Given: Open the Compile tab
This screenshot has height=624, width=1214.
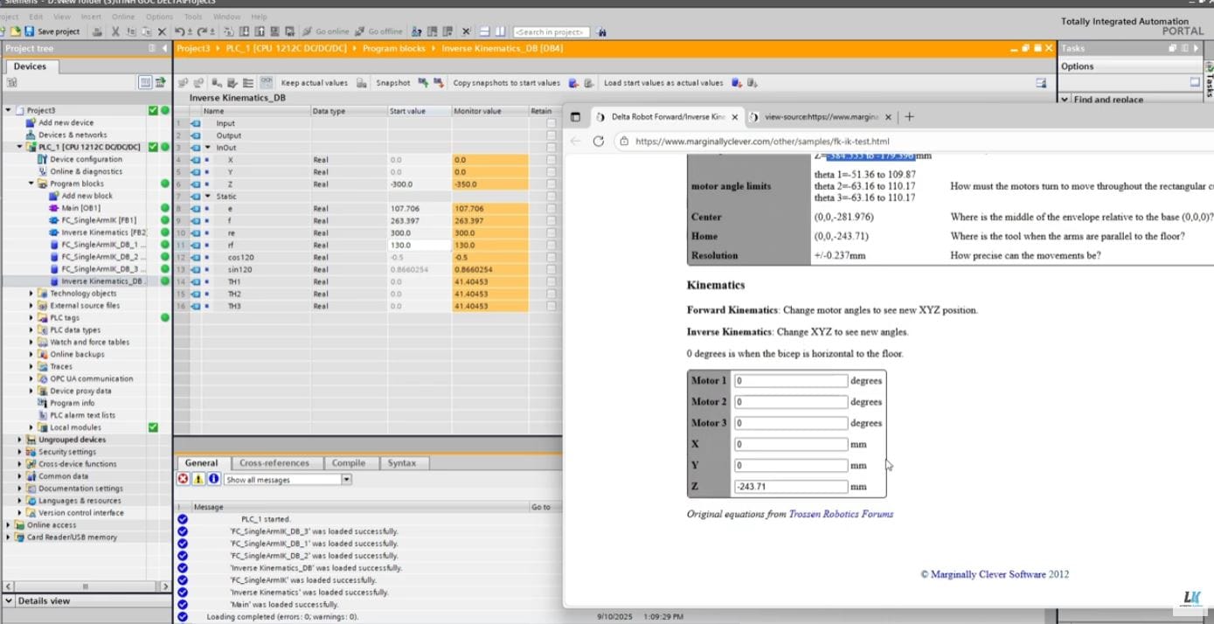Looking at the screenshot, I should [348, 463].
